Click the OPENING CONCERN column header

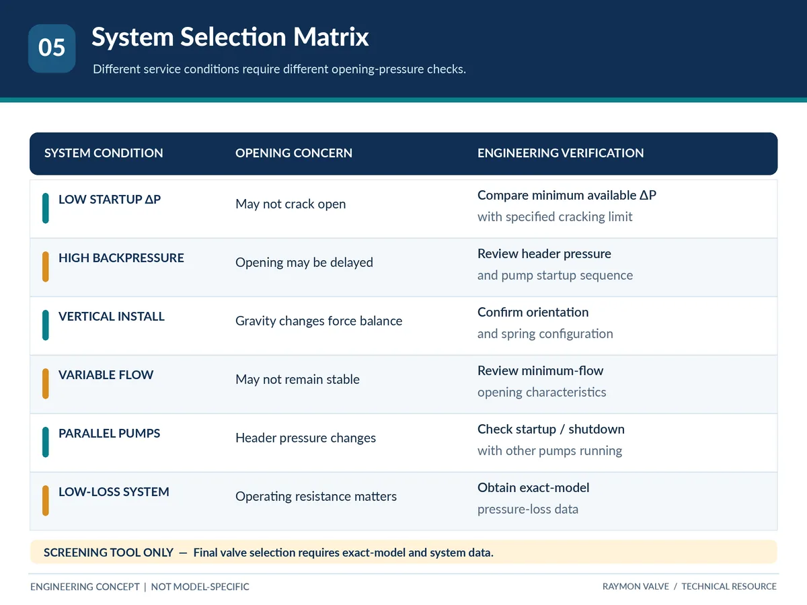tap(294, 153)
